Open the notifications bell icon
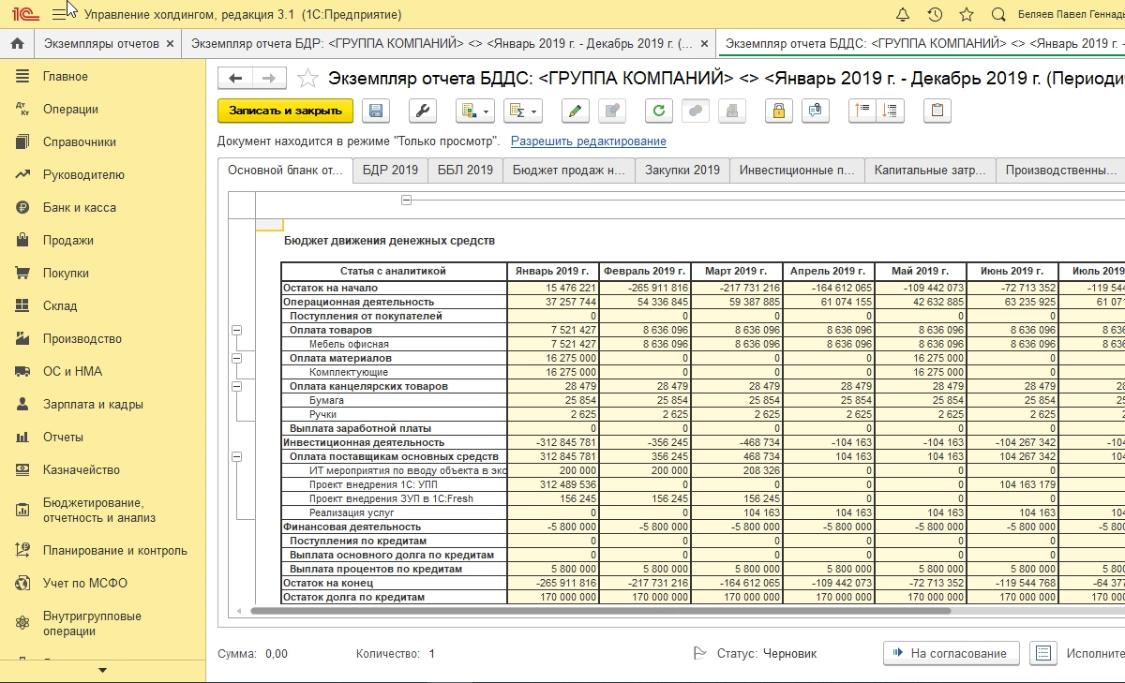The width and height of the screenshot is (1125, 683). tap(903, 15)
